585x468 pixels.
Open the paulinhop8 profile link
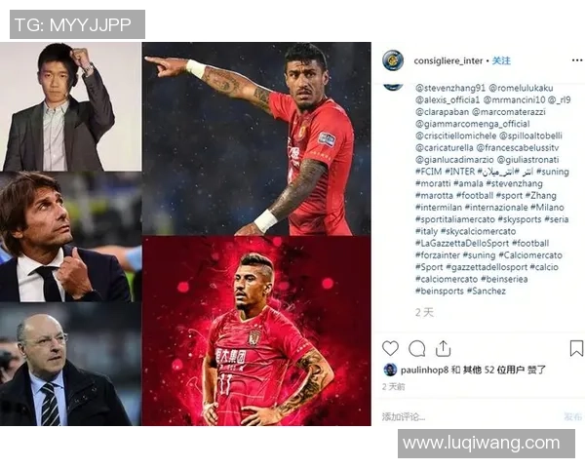[x=424, y=370]
